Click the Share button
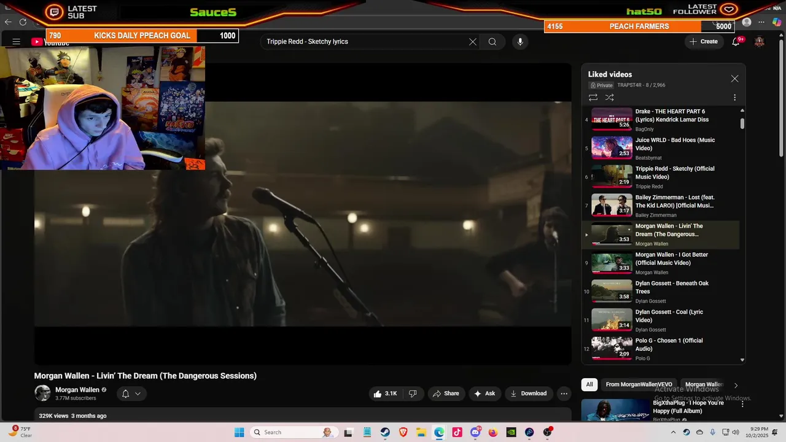 [x=446, y=394]
